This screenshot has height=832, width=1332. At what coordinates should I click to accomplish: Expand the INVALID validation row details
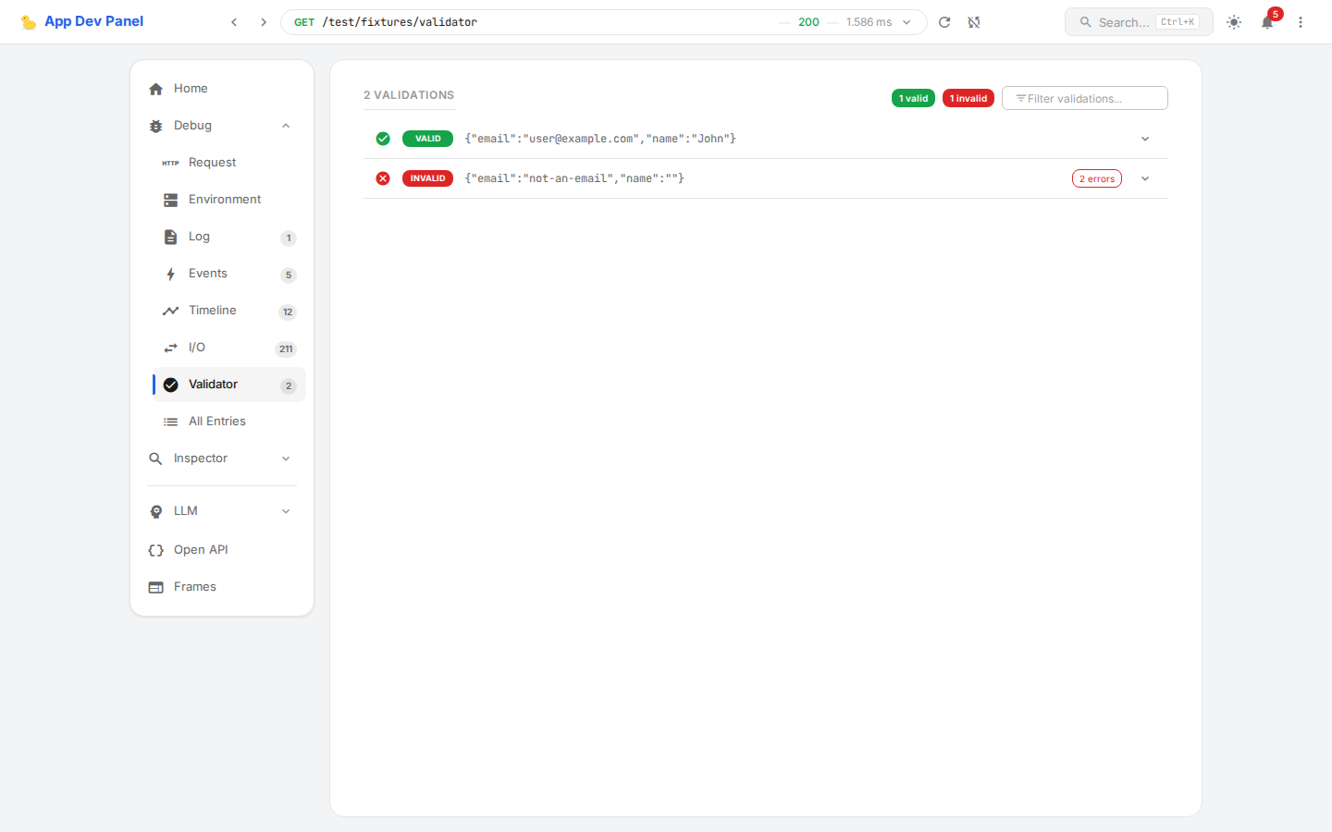pyautogui.click(x=1145, y=177)
